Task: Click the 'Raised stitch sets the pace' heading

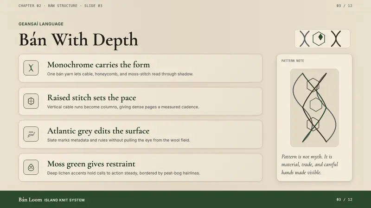Action: point(91,98)
